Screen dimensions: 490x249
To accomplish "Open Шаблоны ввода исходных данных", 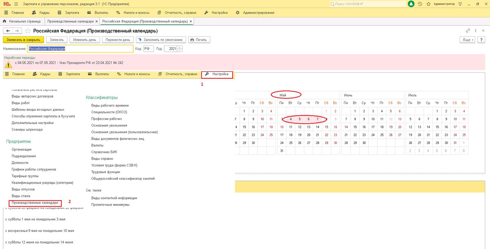I will [x=38, y=110].
